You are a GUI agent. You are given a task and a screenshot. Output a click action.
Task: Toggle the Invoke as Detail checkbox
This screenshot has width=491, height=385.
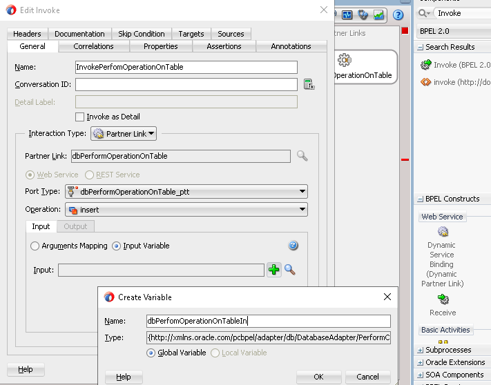(x=80, y=117)
